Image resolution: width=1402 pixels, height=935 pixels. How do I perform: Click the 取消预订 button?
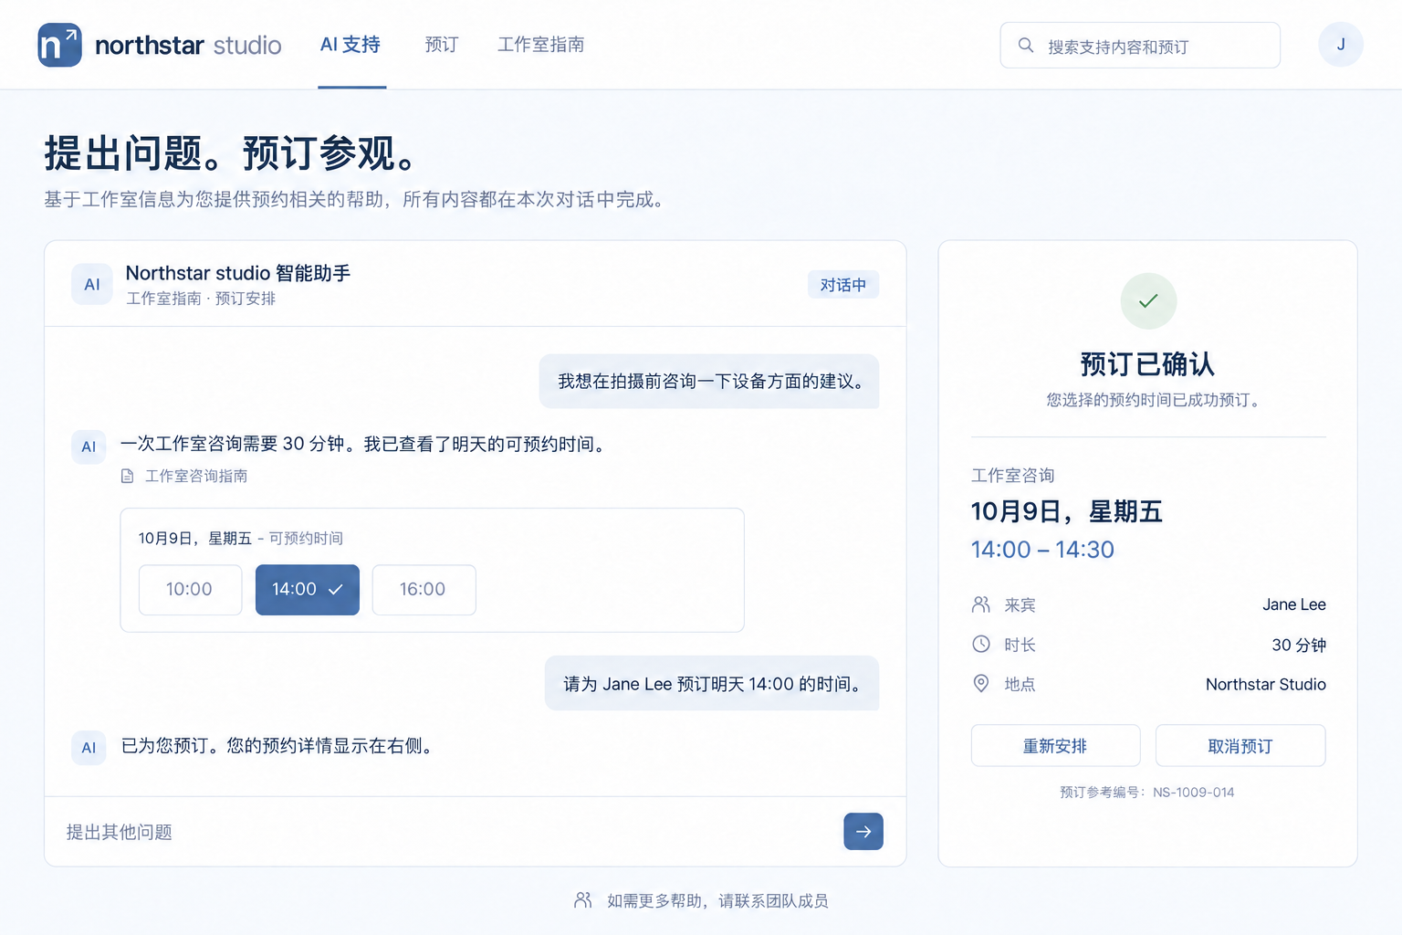1240,746
